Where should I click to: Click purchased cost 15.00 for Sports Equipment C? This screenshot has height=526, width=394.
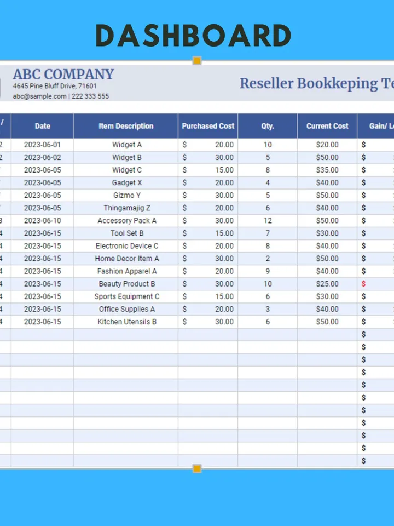[208, 296]
